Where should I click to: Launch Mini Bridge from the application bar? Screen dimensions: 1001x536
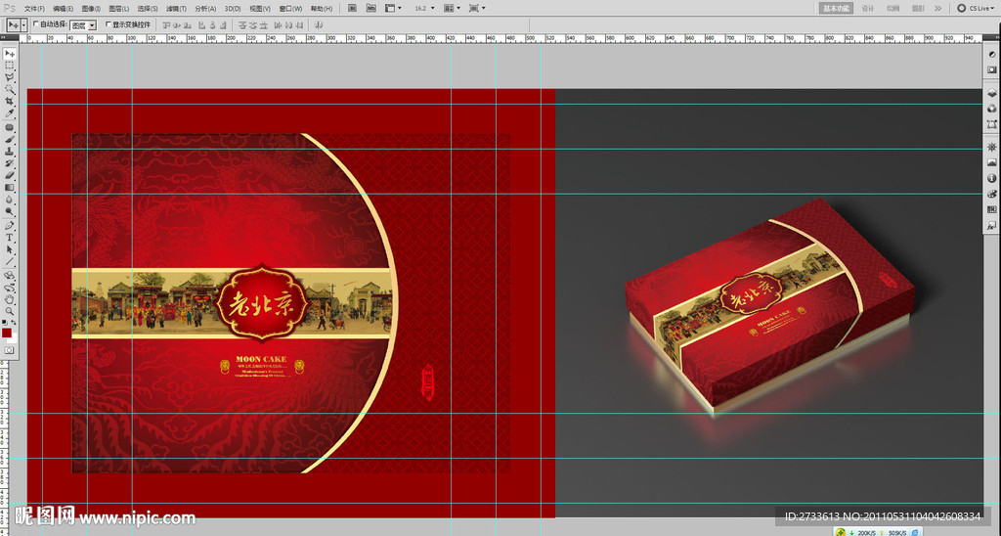click(370, 8)
